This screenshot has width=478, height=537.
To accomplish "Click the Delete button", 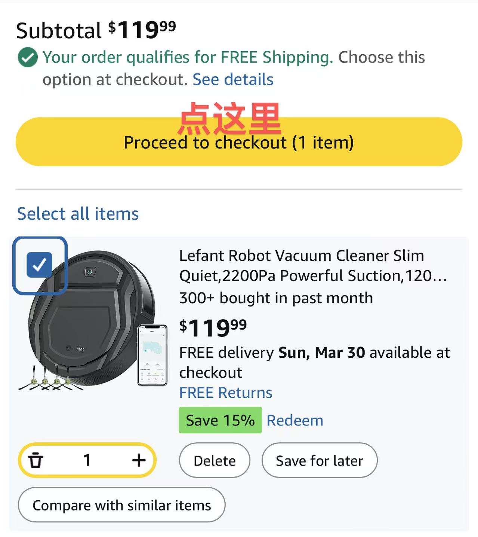I will tap(215, 460).
